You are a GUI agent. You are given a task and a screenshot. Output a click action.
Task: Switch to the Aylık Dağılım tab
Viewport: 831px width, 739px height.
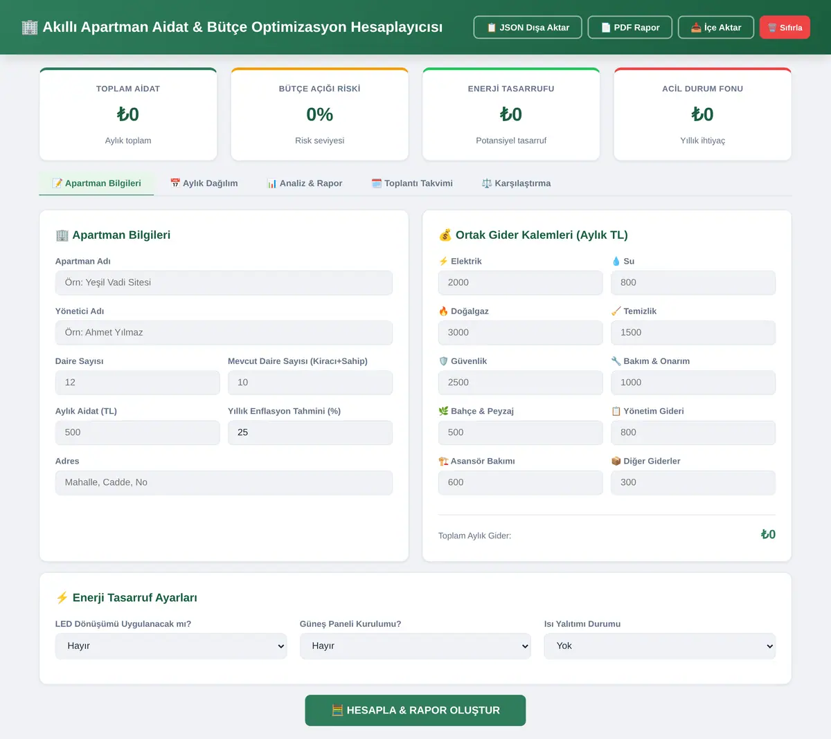(x=204, y=183)
